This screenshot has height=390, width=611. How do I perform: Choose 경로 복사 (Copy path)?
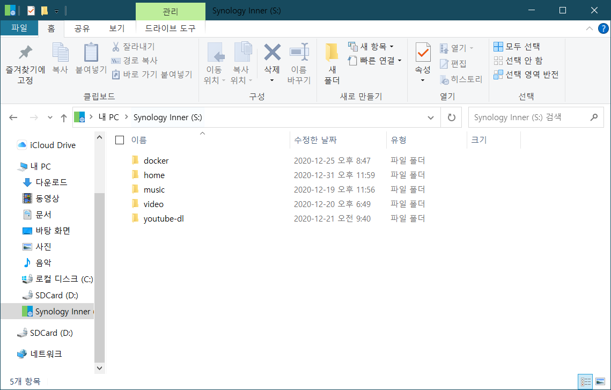(135, 61)
